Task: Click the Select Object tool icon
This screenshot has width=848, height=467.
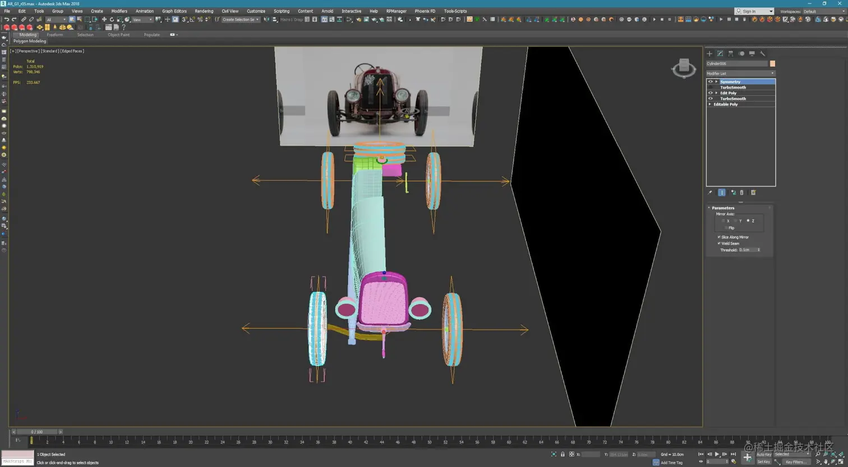Action: coord(72,20)
